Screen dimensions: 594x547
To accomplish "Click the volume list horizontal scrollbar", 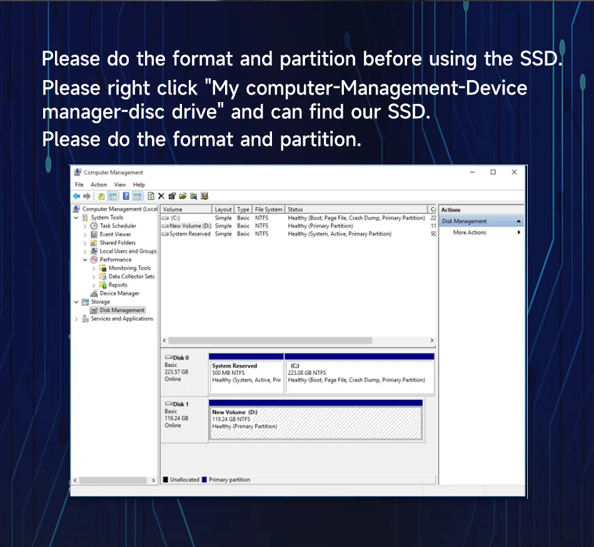I will (269, 340).
